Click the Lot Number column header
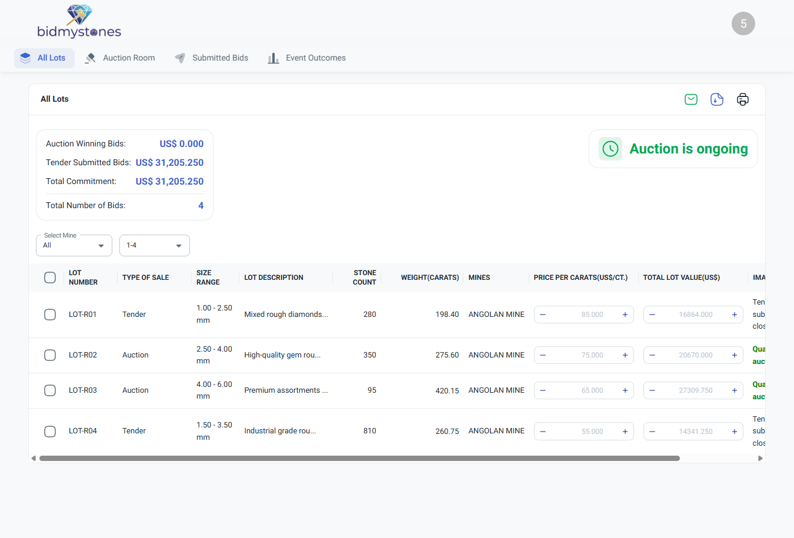The height and width of the screenshot is (538, 794). point(83,278)
